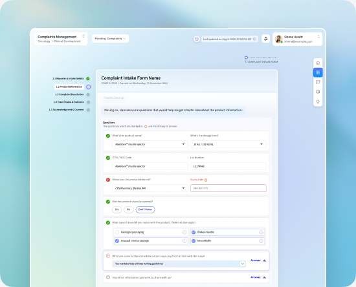This screenshot has height=287, width=356.
Task: Uncheck the Bent Needle option
Action: pyautogui.click(x=194, y=240)
